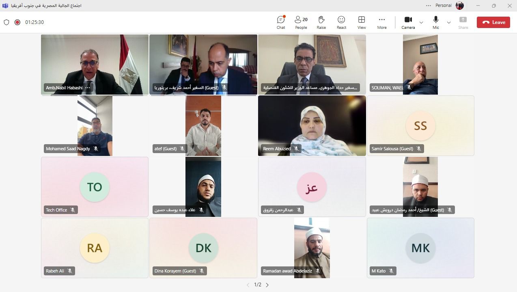Show the People participants list
The image size is (517, 292).
click(301, 22)
